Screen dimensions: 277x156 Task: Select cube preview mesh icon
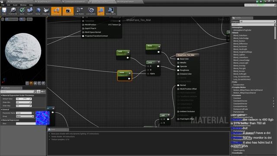pyautogui.click(x=39, y=83)
